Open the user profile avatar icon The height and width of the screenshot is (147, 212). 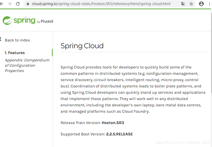(x=201, y=4)
